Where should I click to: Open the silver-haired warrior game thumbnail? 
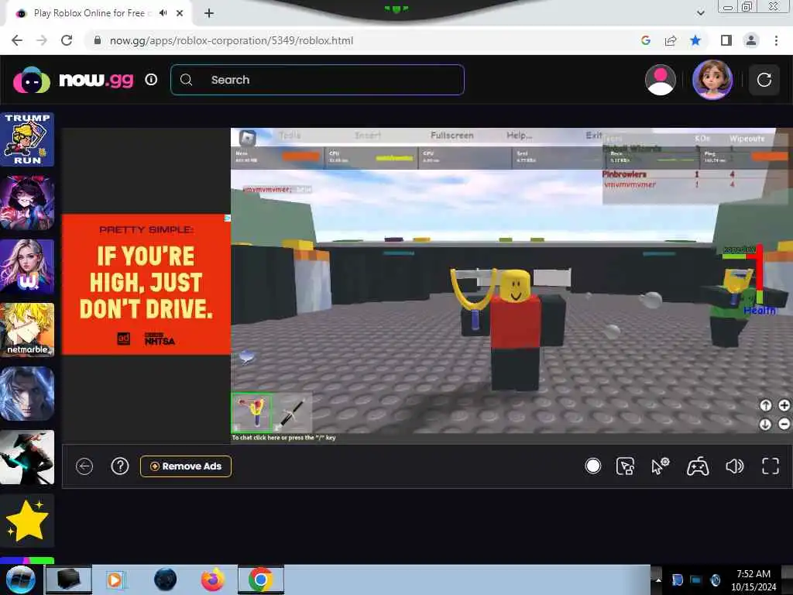pos(27,394)
